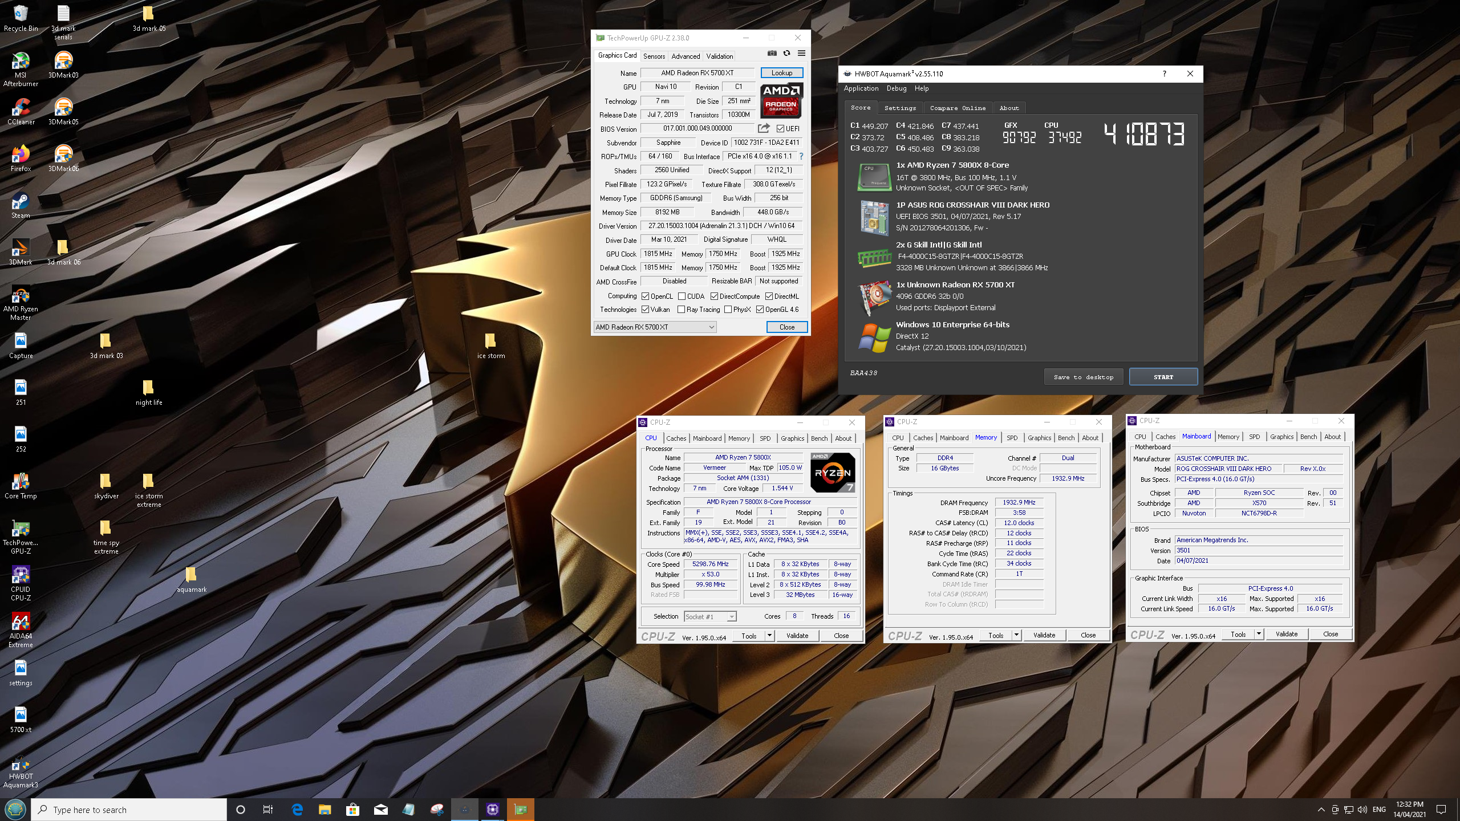Launch Firefox from the desktop
Image resolution: width=1460 pixels, height=821 pixels.
pyautogui.click(x=21, y=158)
